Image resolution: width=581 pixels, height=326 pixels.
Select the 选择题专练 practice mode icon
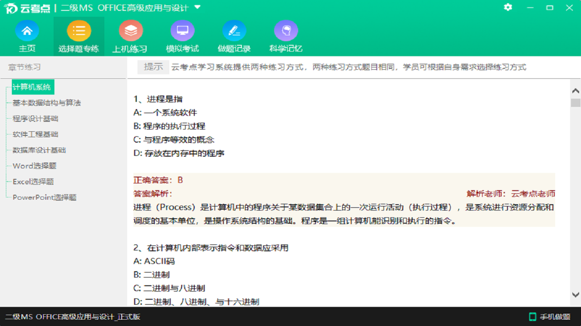click(79, 36)
